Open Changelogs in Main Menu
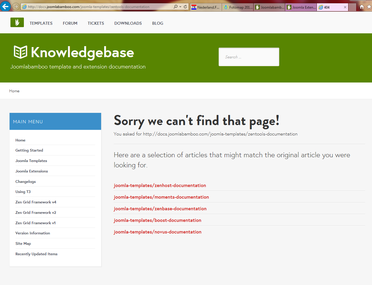 (26, 182)
